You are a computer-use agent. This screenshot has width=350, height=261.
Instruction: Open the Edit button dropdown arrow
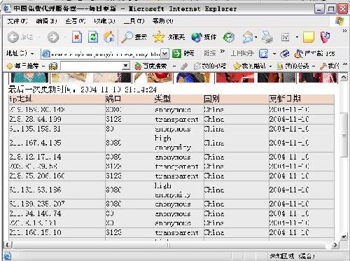(x=297, y=37)
